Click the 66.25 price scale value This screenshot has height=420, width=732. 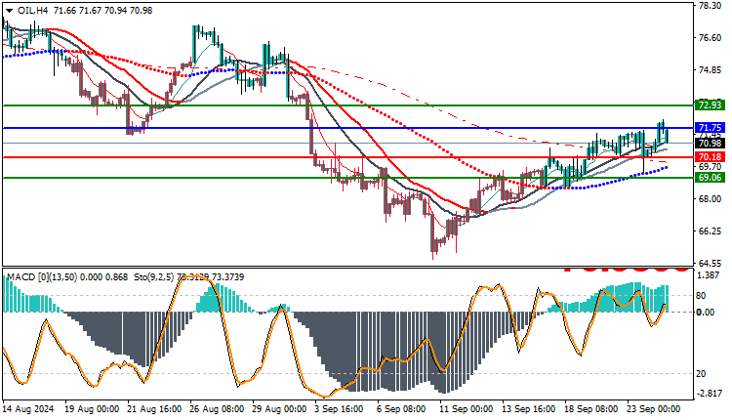[x=711, y=231]
